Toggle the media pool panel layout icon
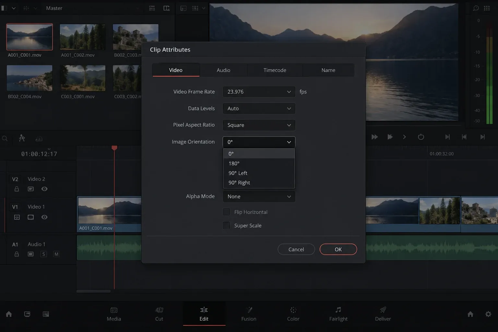This screenshot has height=332, width=498. coord(4,8)
